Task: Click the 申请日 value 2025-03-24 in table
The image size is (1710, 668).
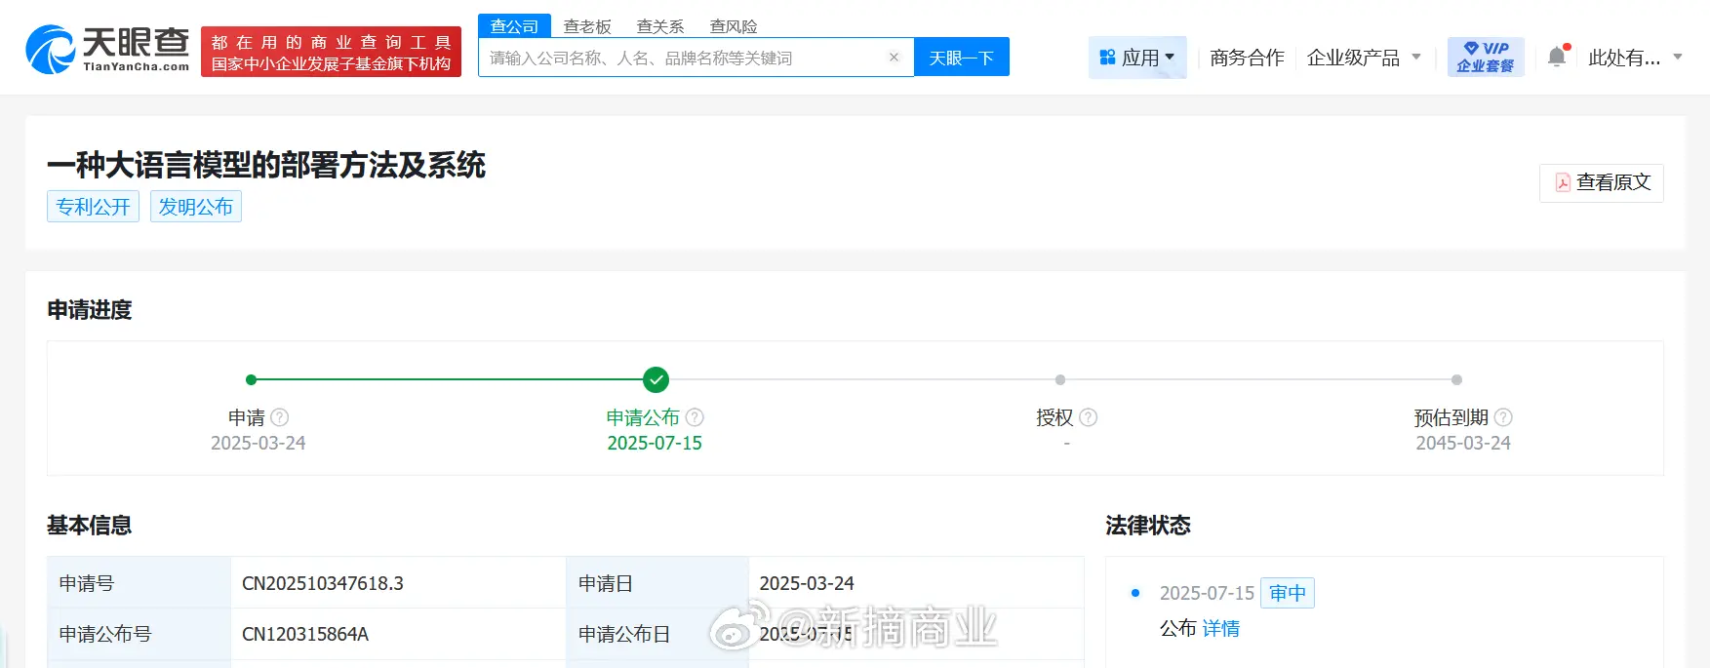Action: (807, 583)
